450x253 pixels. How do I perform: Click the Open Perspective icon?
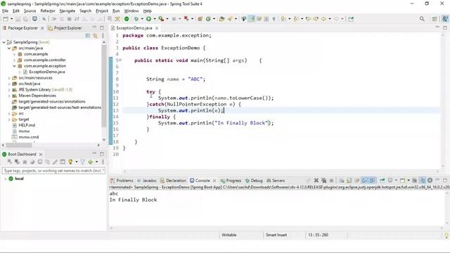click(x=435, y=19)
